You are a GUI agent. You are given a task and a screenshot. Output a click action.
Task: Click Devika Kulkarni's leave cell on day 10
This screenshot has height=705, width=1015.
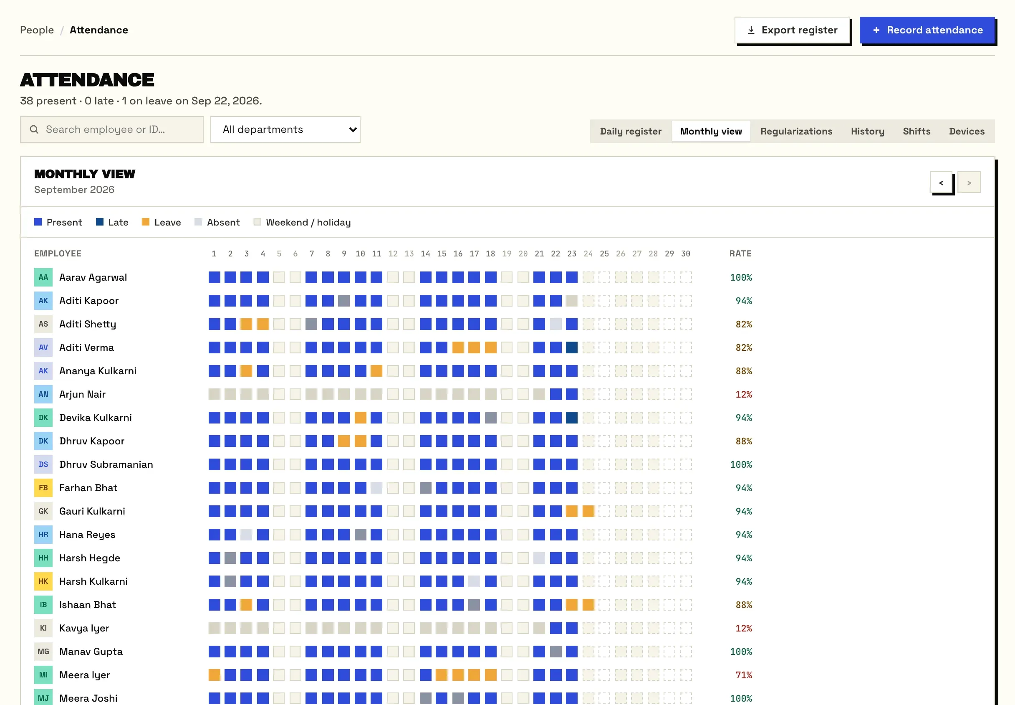(x=361, y=418)
